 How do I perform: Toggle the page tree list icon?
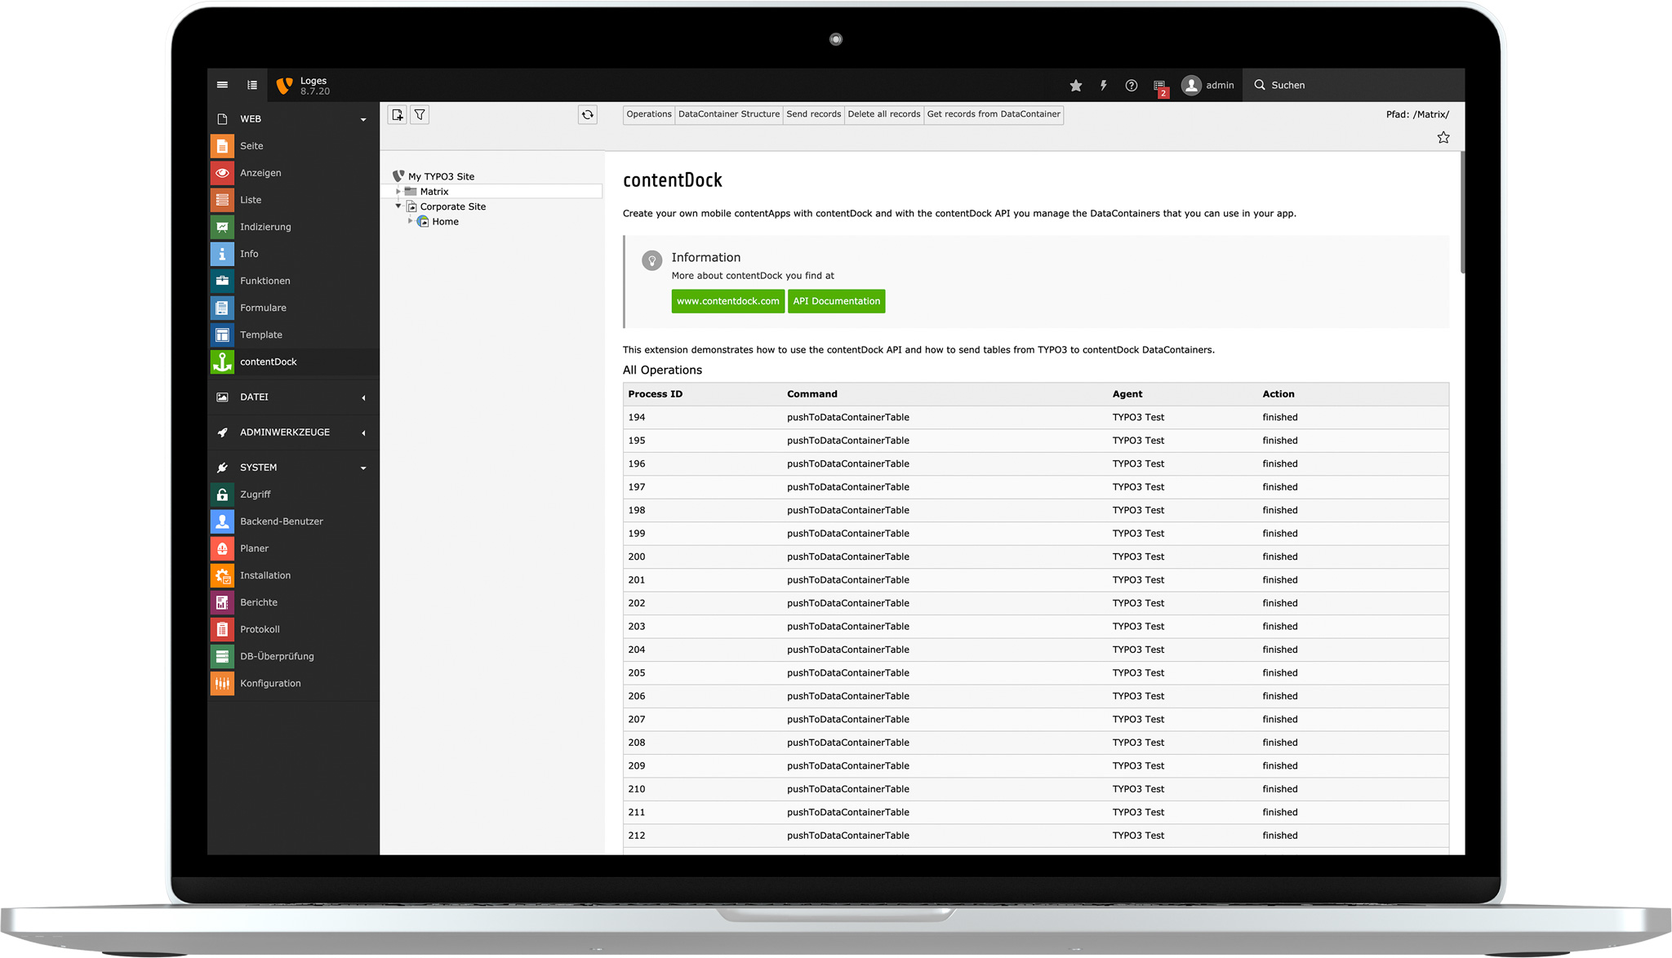pos(252,85)
